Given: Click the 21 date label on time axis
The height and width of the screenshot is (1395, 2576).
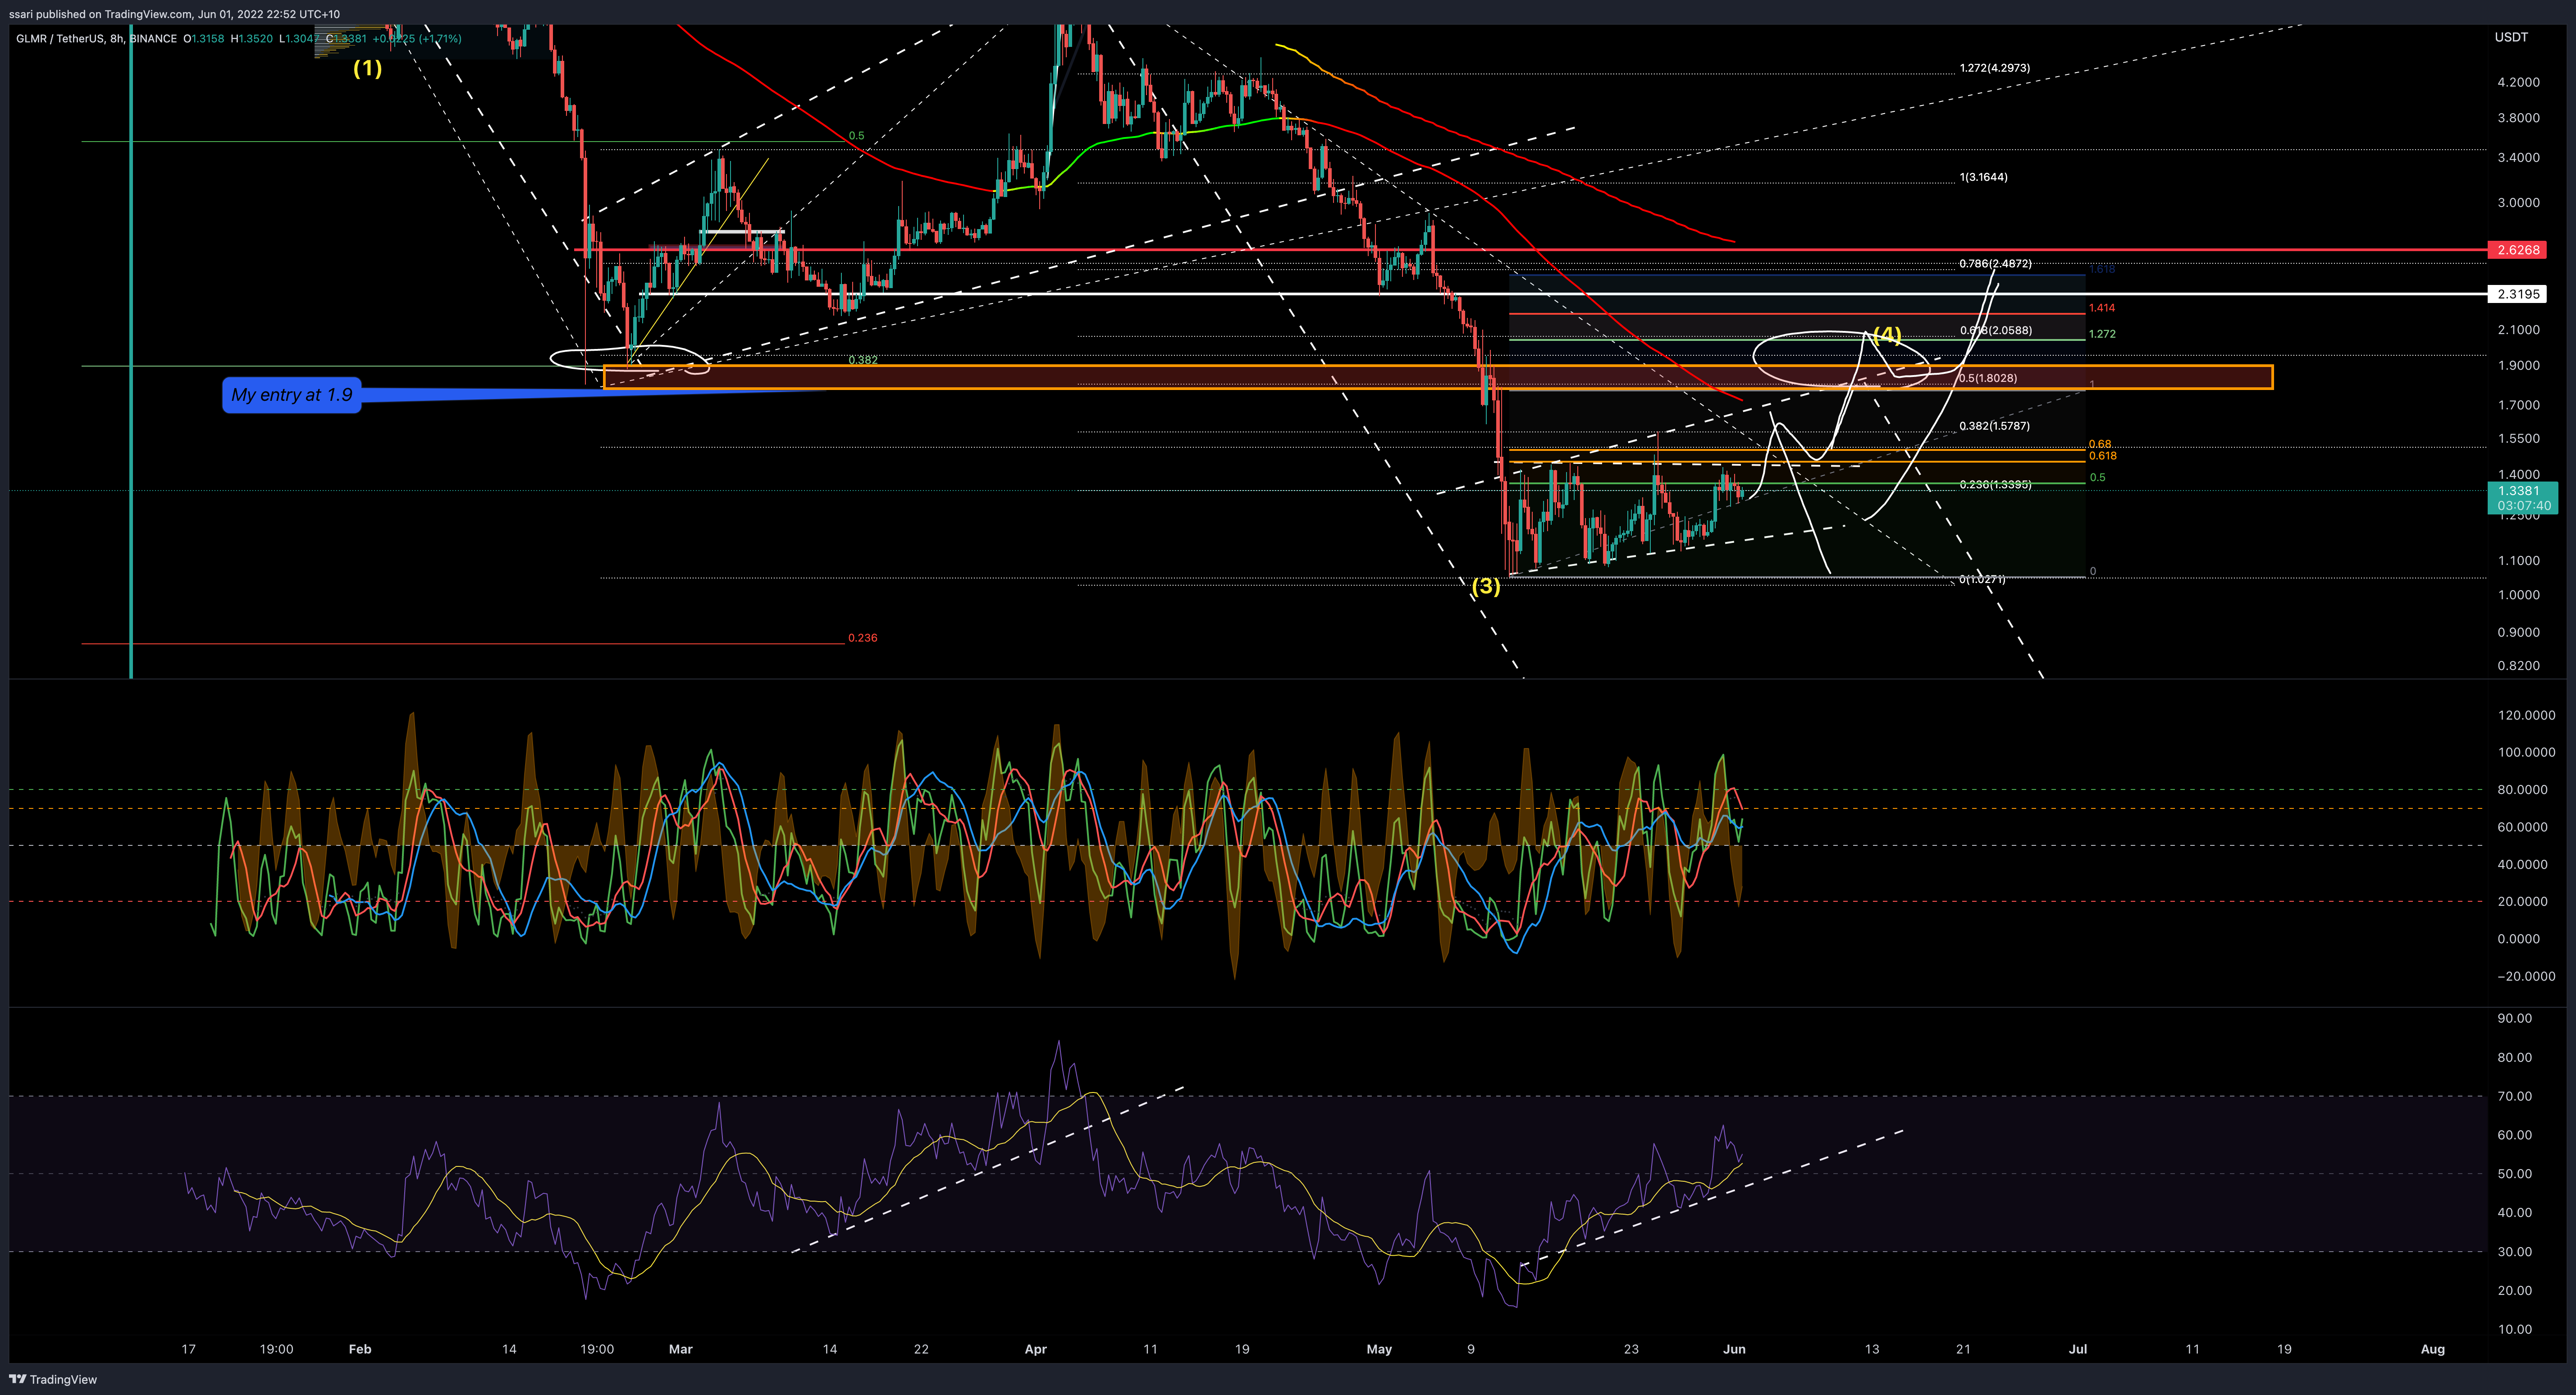Looking at the screenshot, I should 1964,1350.
